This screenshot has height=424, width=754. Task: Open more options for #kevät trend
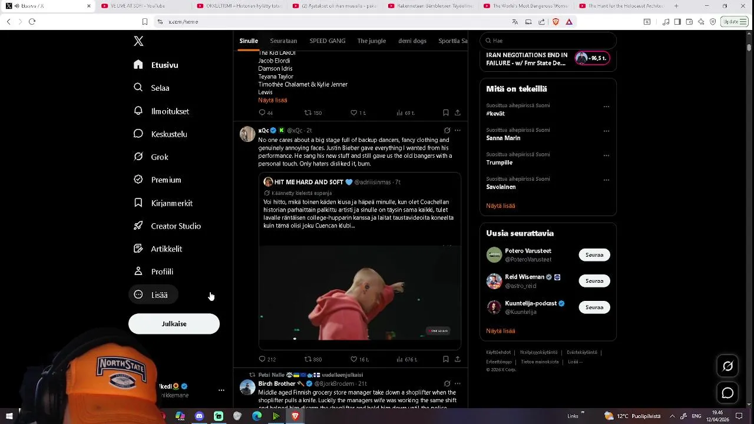tap(606, 107)
